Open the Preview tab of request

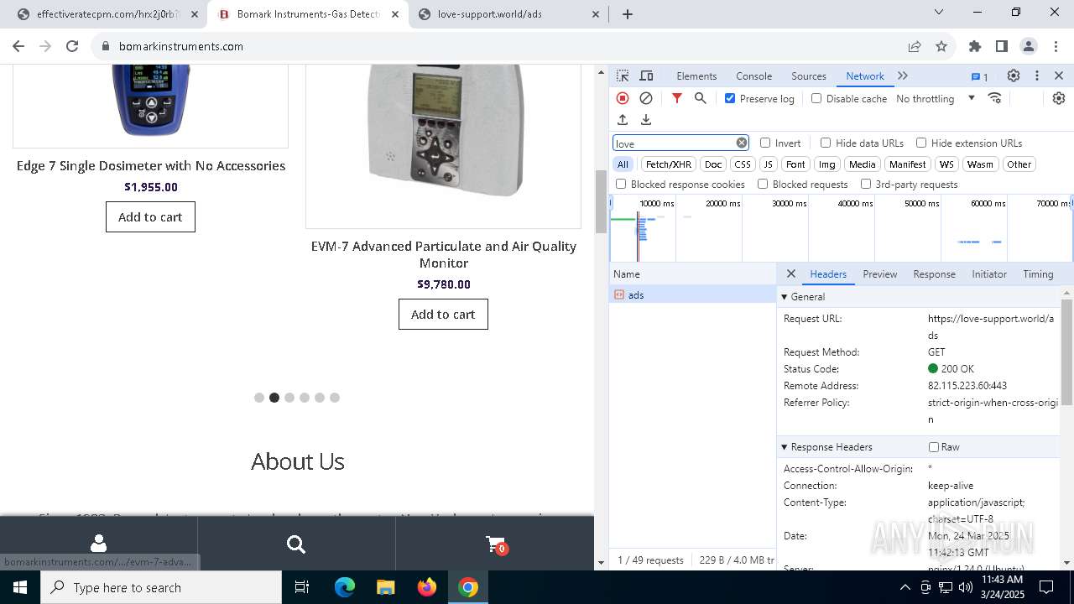tap(880, 273)
